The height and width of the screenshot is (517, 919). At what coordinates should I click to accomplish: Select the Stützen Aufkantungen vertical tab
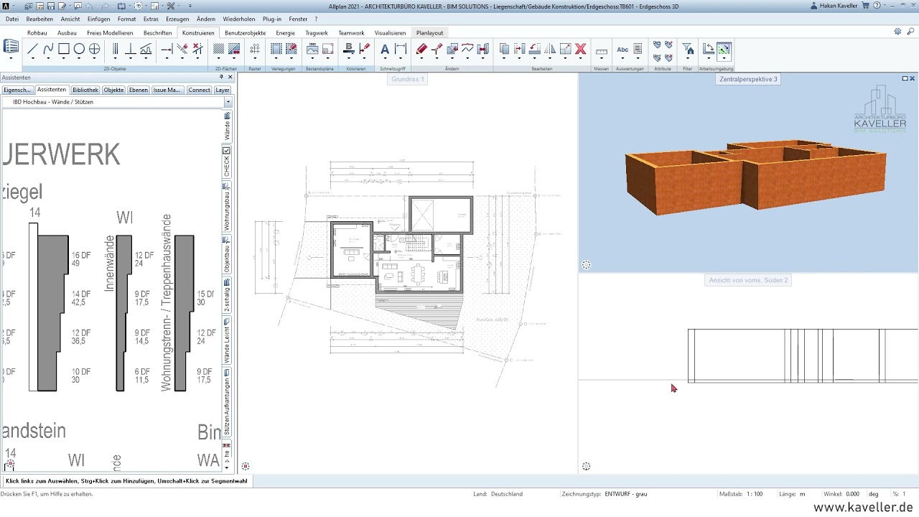pos(227,402)
